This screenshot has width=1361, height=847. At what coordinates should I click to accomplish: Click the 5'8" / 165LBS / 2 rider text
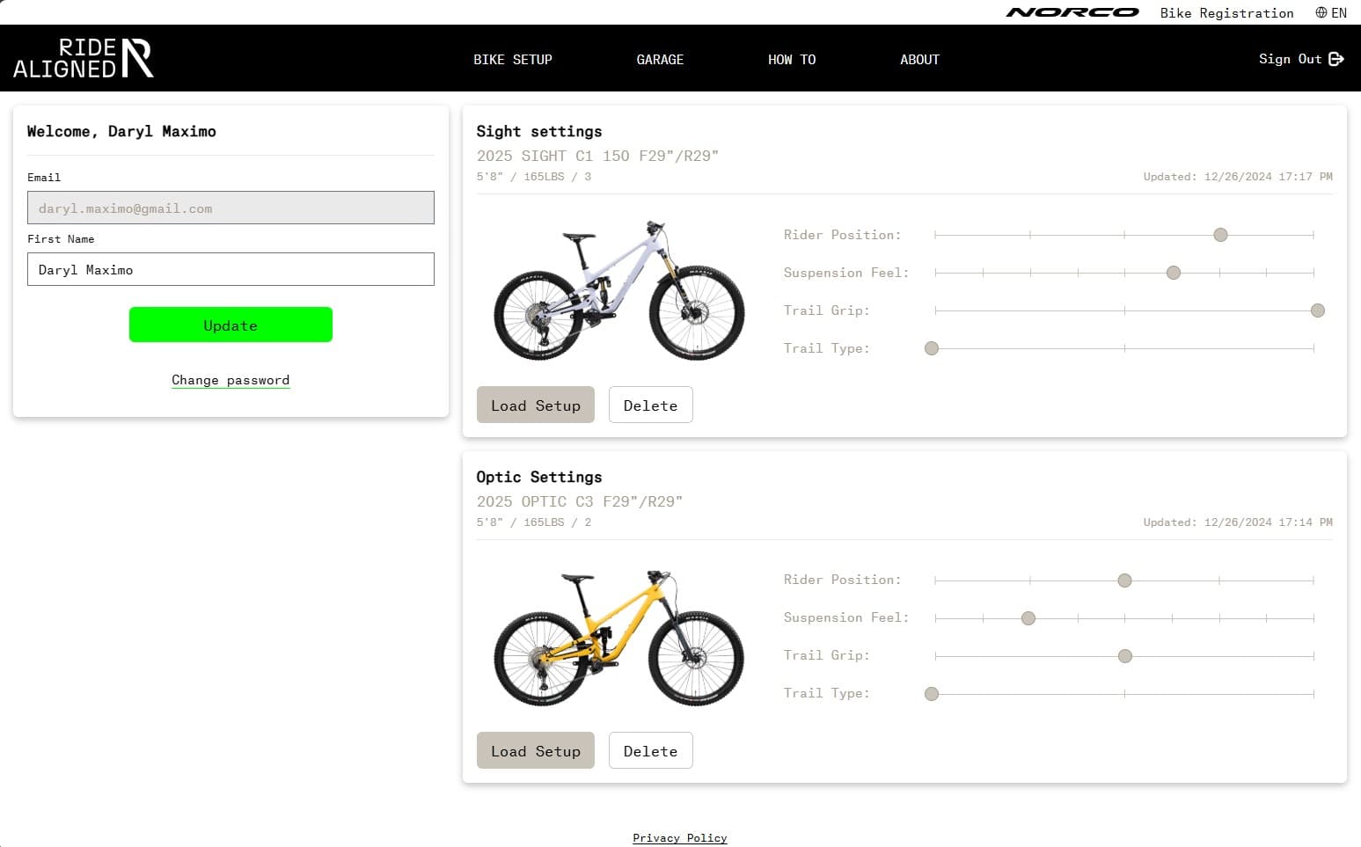(x=534, y=522)
